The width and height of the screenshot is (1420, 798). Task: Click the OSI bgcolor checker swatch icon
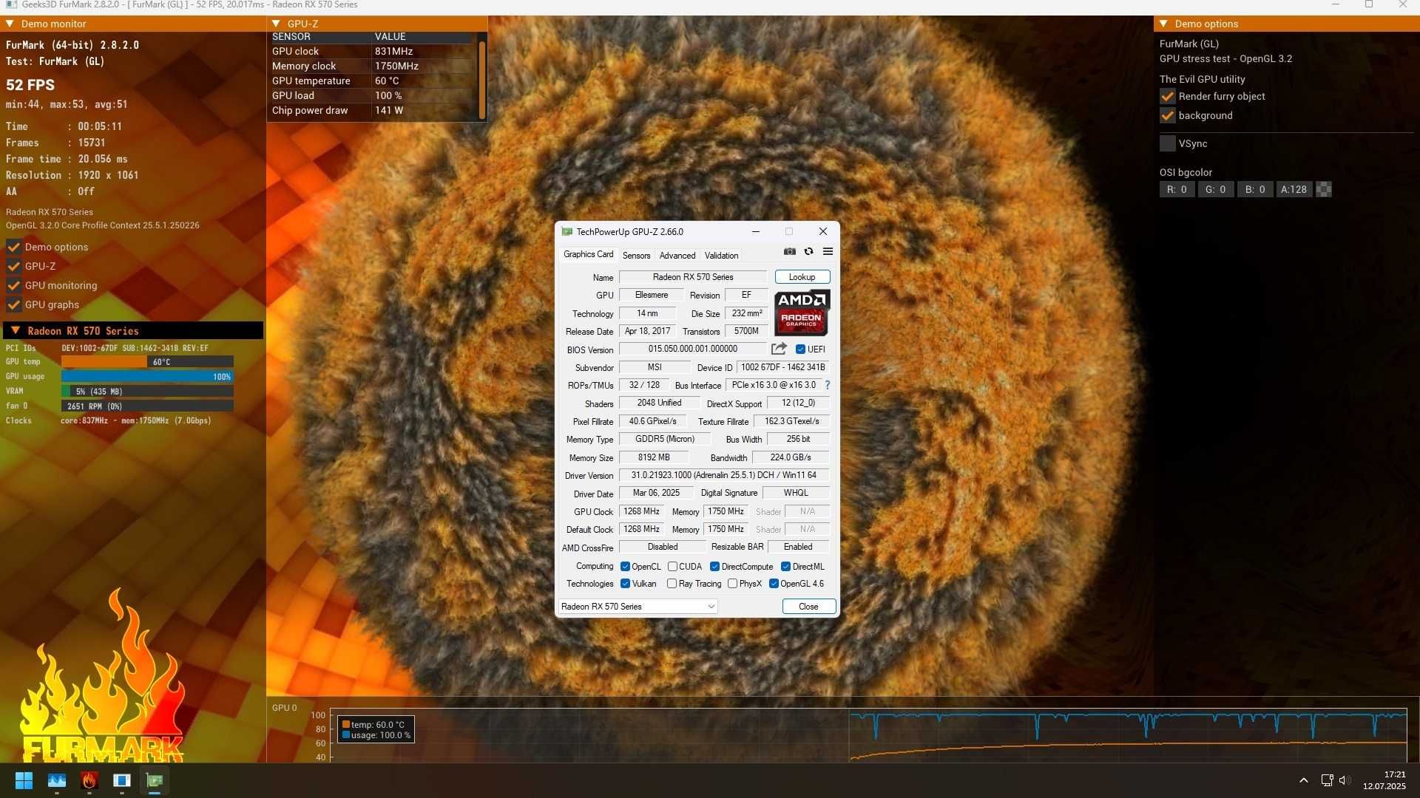point(1324,189)
